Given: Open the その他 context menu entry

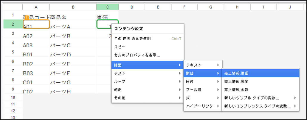Looking at the screenshot, I should click(148, 98).
